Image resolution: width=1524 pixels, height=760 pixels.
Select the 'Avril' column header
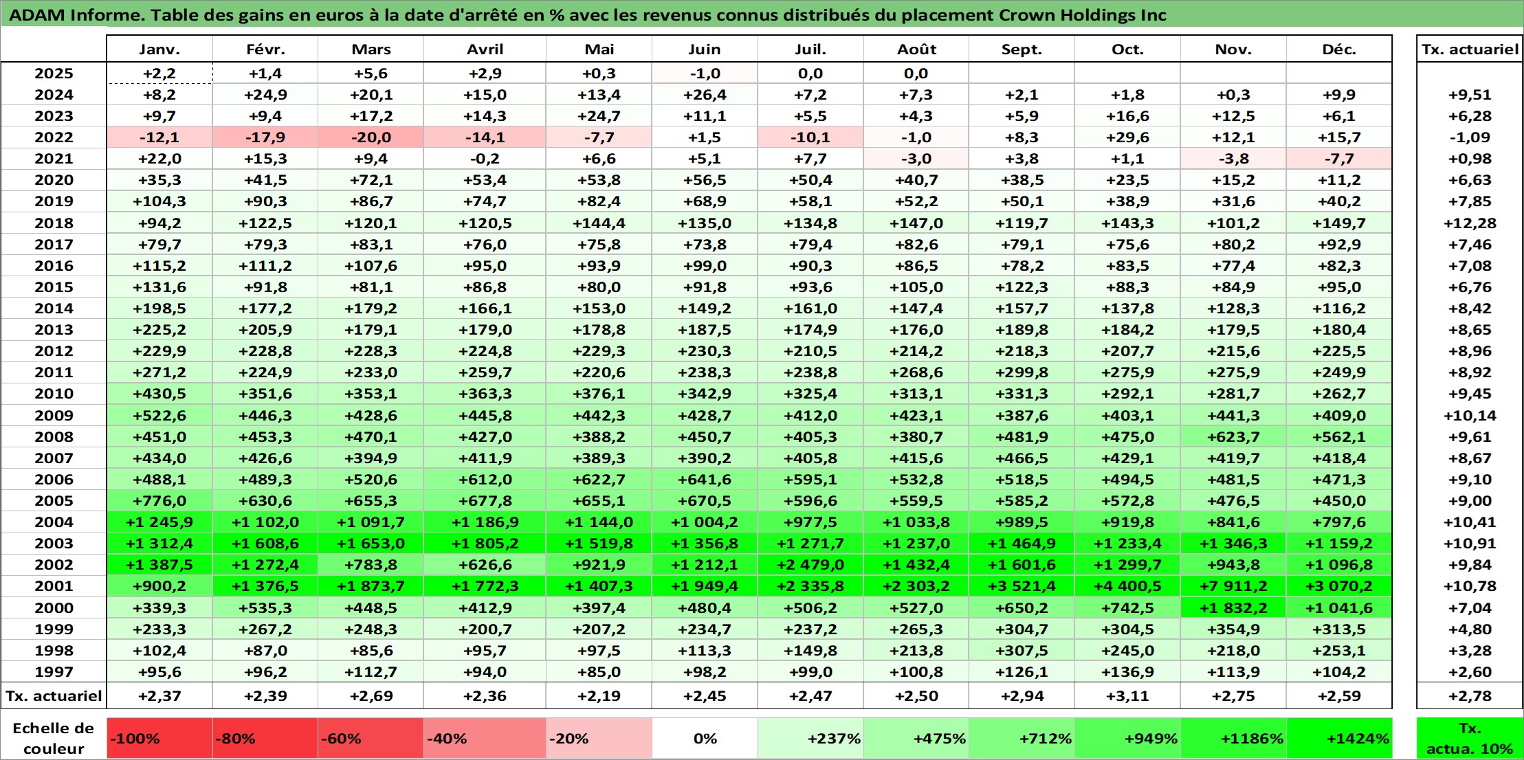(x=485, y=49)
